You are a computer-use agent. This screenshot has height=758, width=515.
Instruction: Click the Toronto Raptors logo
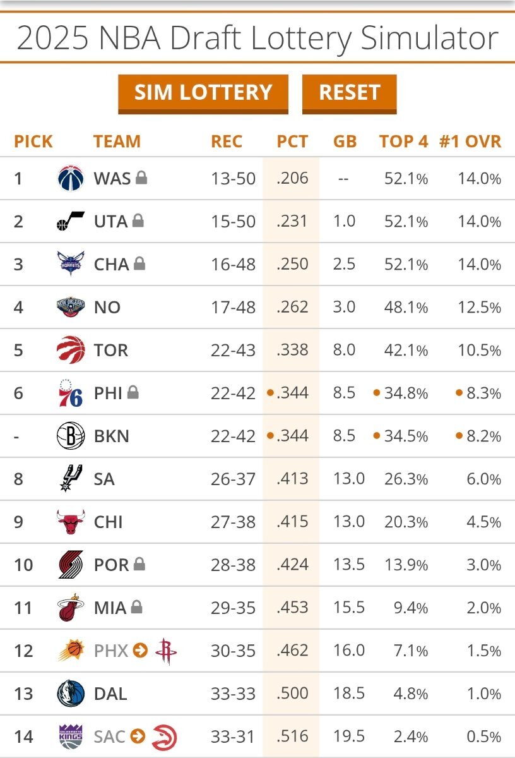70,350
